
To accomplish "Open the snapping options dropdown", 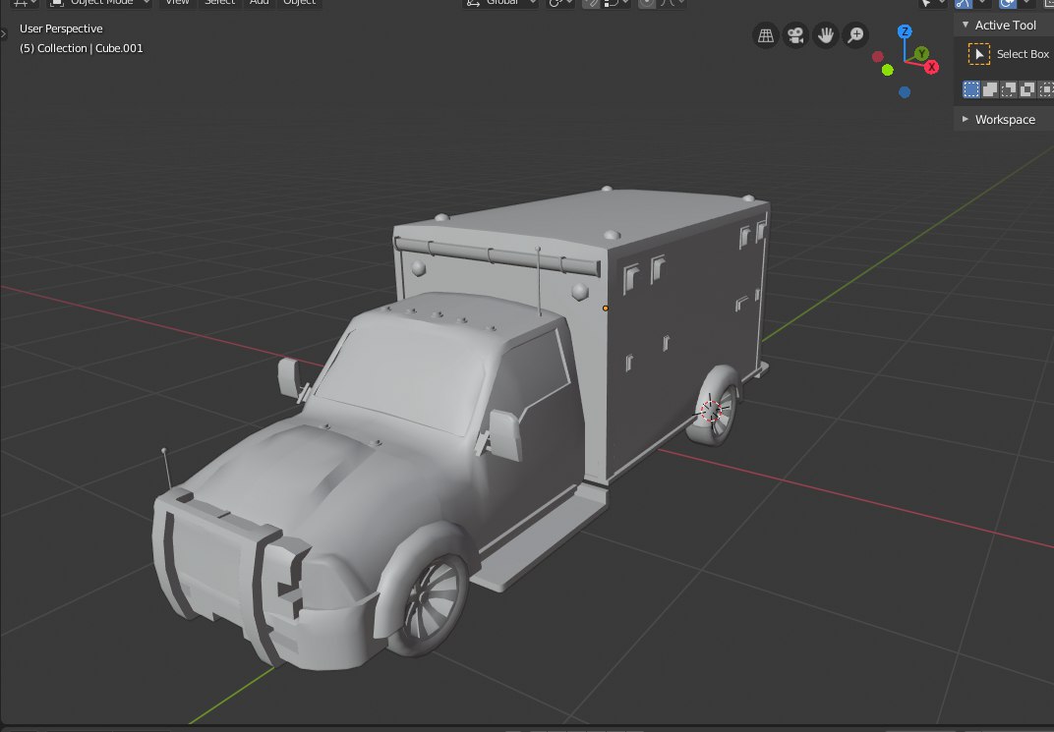I will 615,3.
